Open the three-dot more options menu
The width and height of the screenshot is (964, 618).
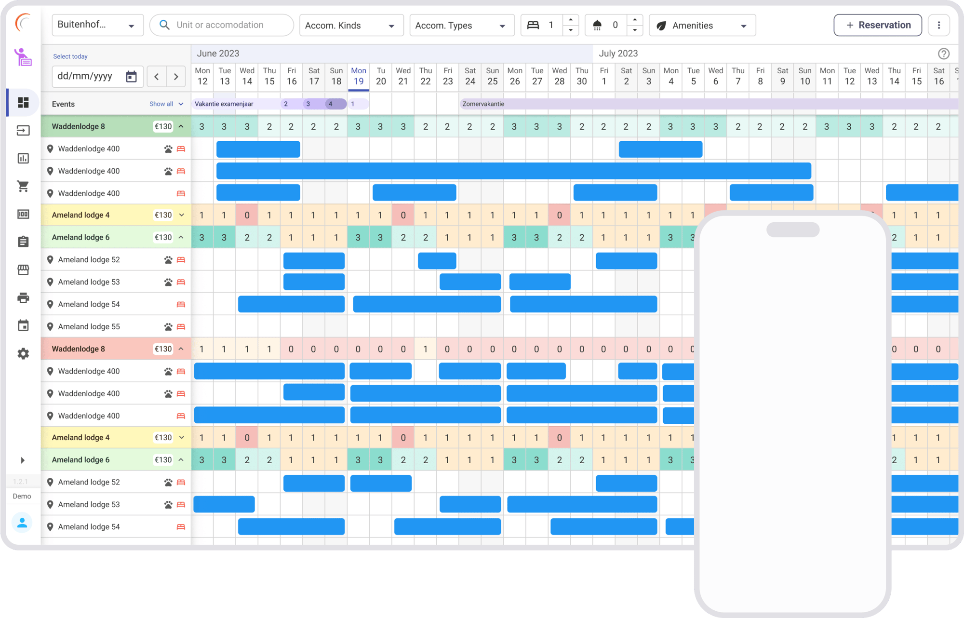pyautogui.click(x=938, y=25)
